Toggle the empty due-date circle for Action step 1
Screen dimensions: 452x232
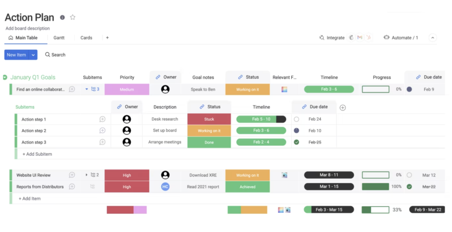tap(296, 119)
